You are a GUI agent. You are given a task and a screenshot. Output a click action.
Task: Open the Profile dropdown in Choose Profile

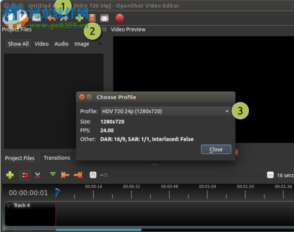click(166, 111)
